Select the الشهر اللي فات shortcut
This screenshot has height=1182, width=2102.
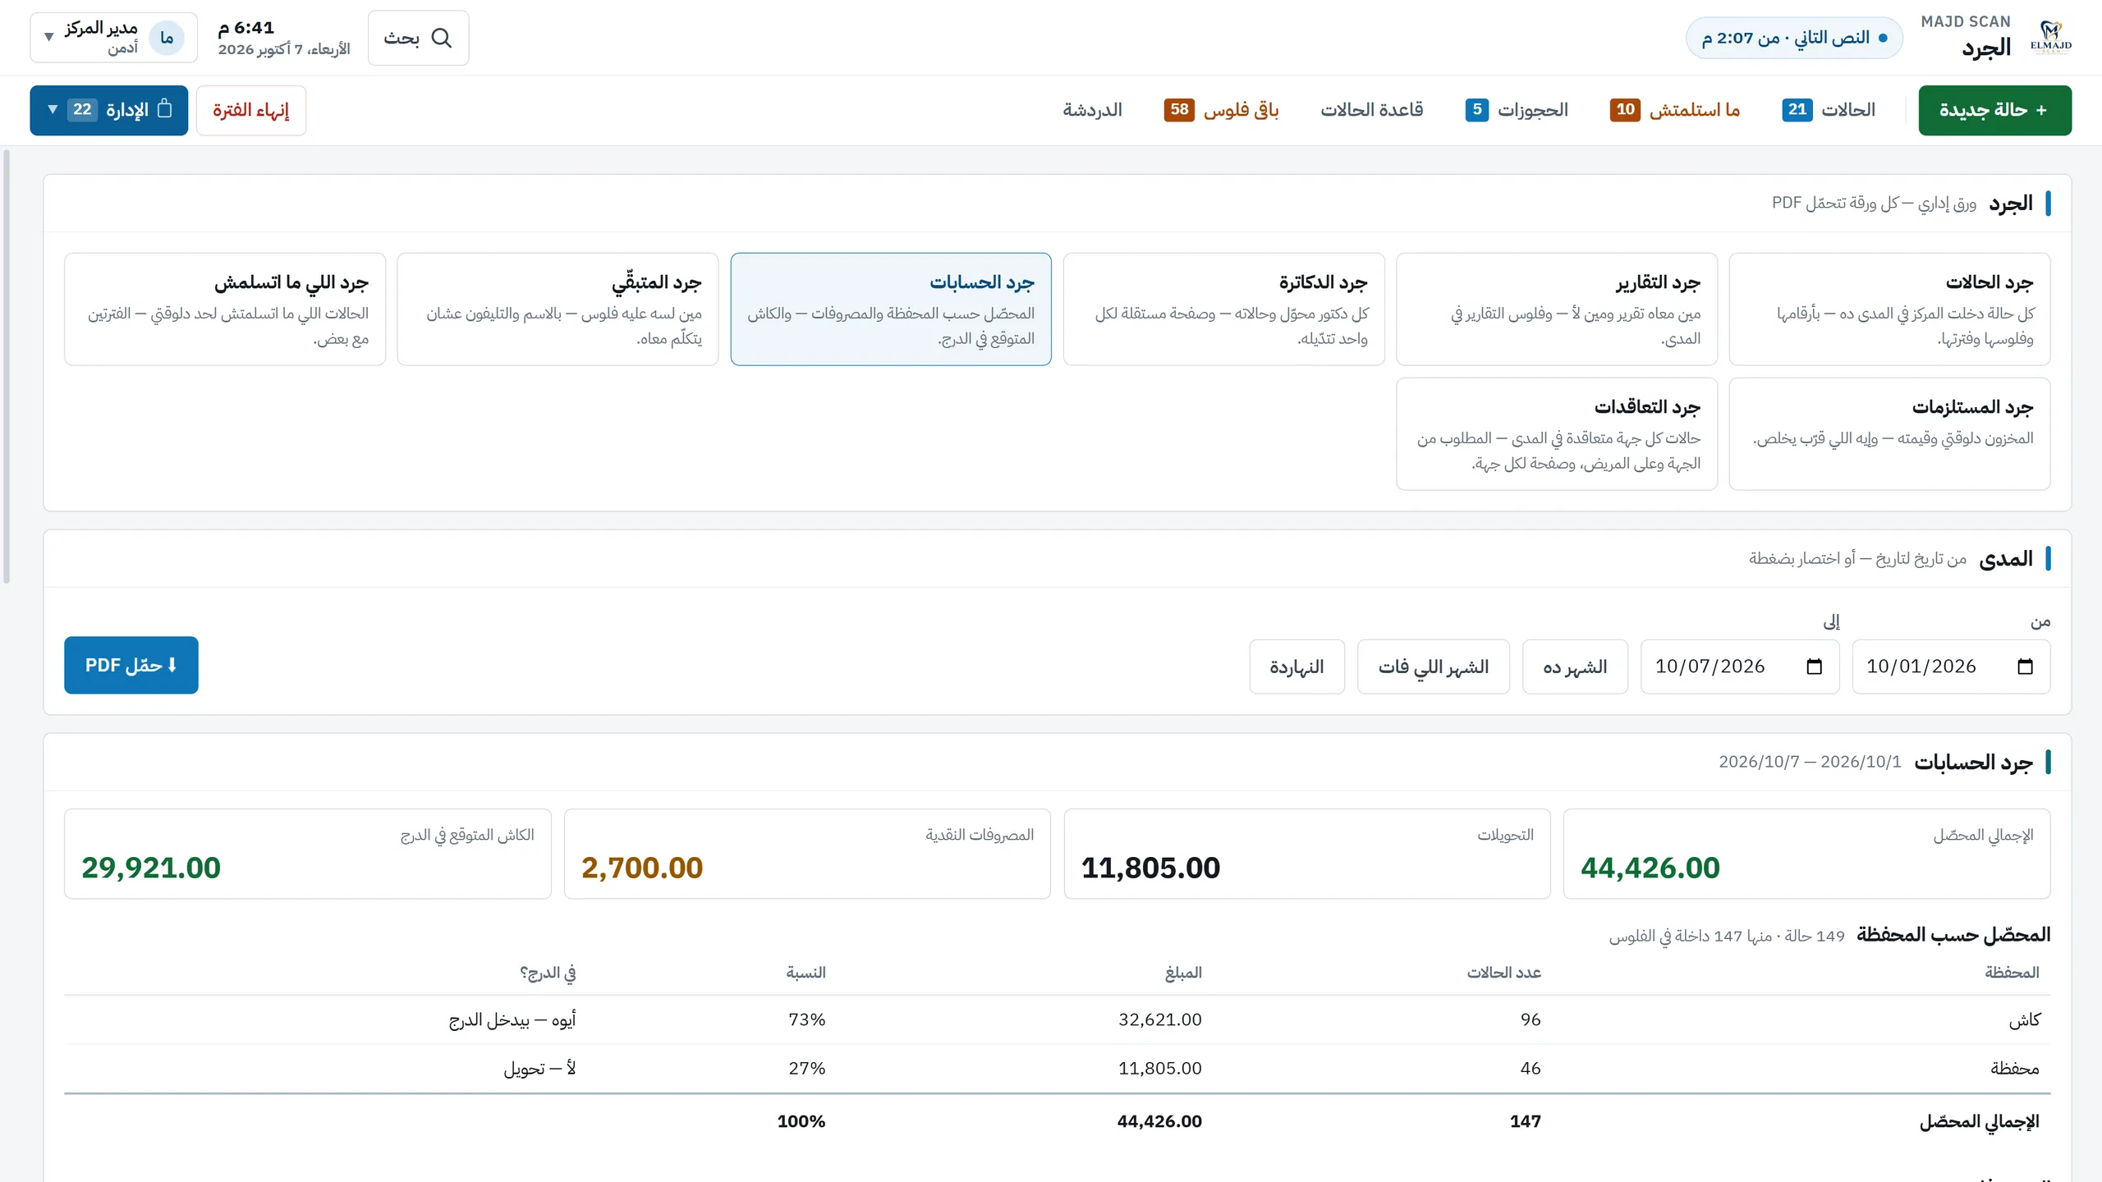click(1434, 667)
